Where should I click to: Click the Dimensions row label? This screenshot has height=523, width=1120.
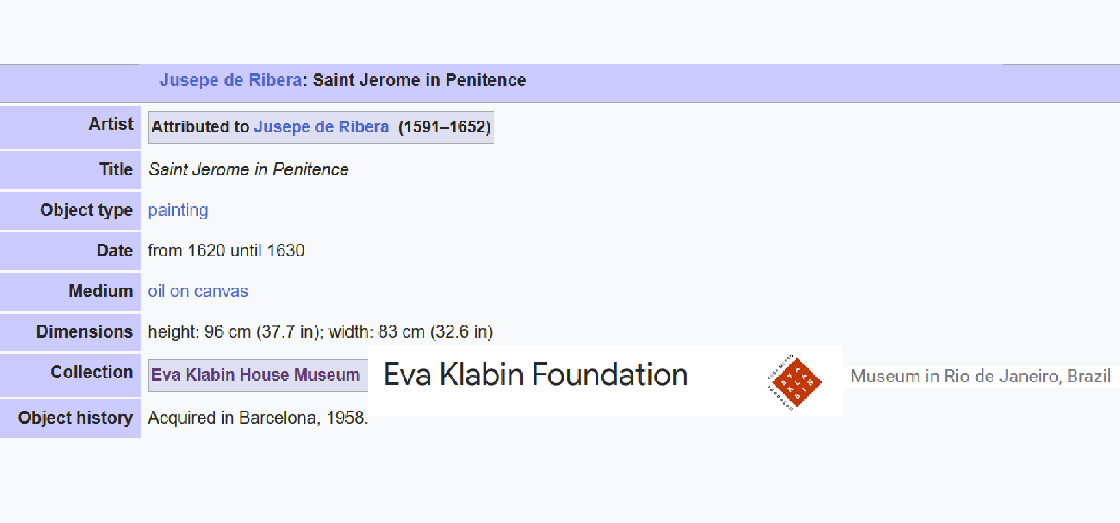click(x=84, y=332)
